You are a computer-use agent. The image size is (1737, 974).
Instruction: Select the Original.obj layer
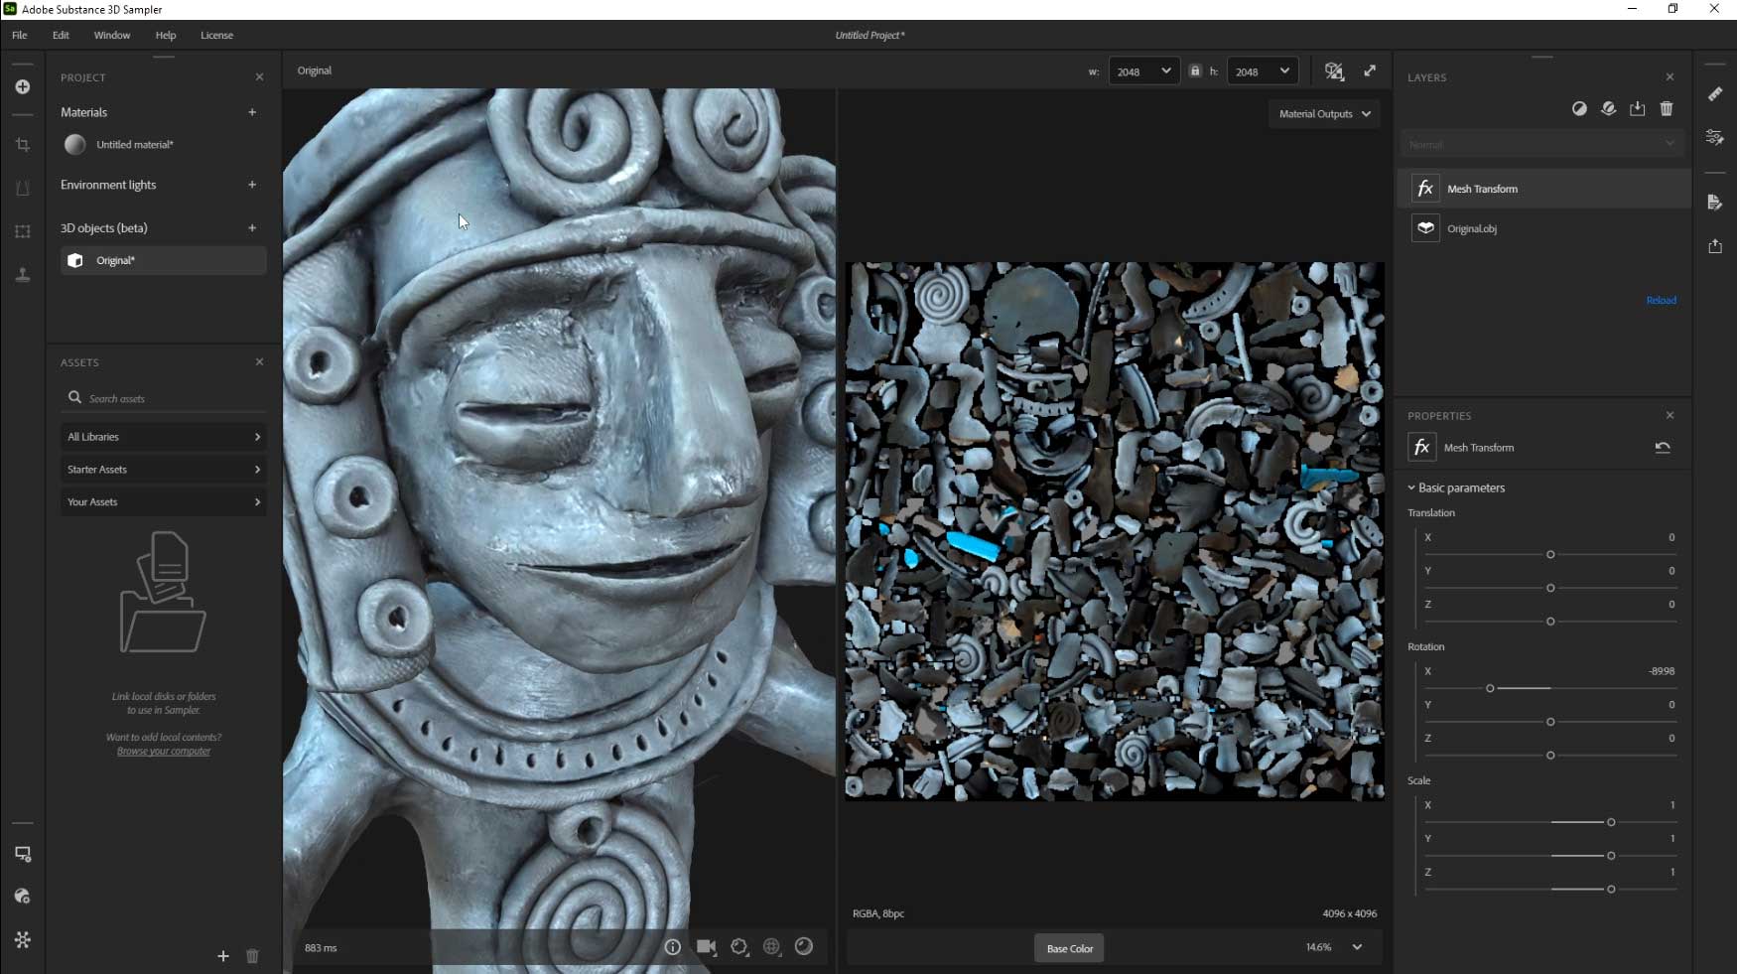pos(1543,228)
